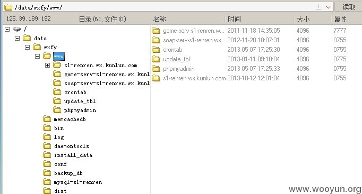Screen dimensions: 362x194
Task: Open the path history dropdown arrow
Action: pyautogui.click(x=328, y=7)
